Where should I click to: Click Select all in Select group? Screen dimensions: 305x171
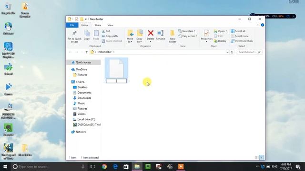click(x=238, y=31)
